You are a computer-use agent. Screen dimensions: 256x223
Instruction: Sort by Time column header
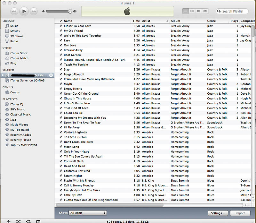[136, 21]
